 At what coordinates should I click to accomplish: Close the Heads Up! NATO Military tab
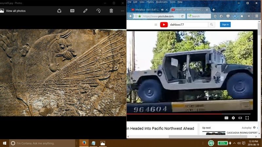tap(207, 10)
